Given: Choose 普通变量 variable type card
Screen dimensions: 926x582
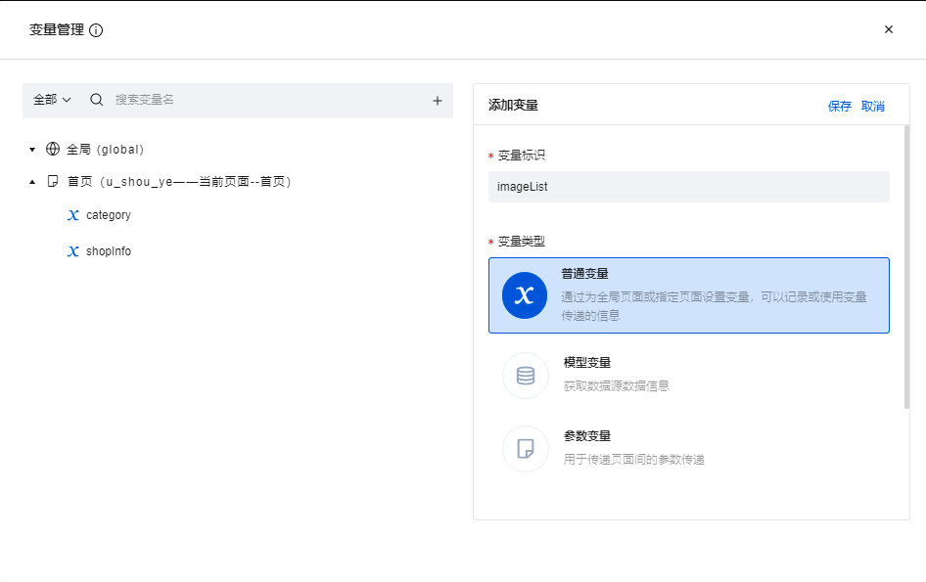Looking at the screenshot, I should point(688,295).
